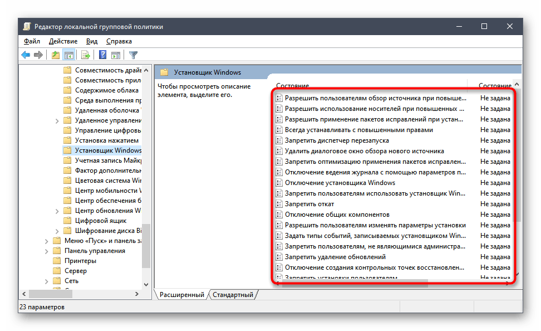Open Help via blue question mark icon
The image size is (541, 331).
click(x=103, y=55)
